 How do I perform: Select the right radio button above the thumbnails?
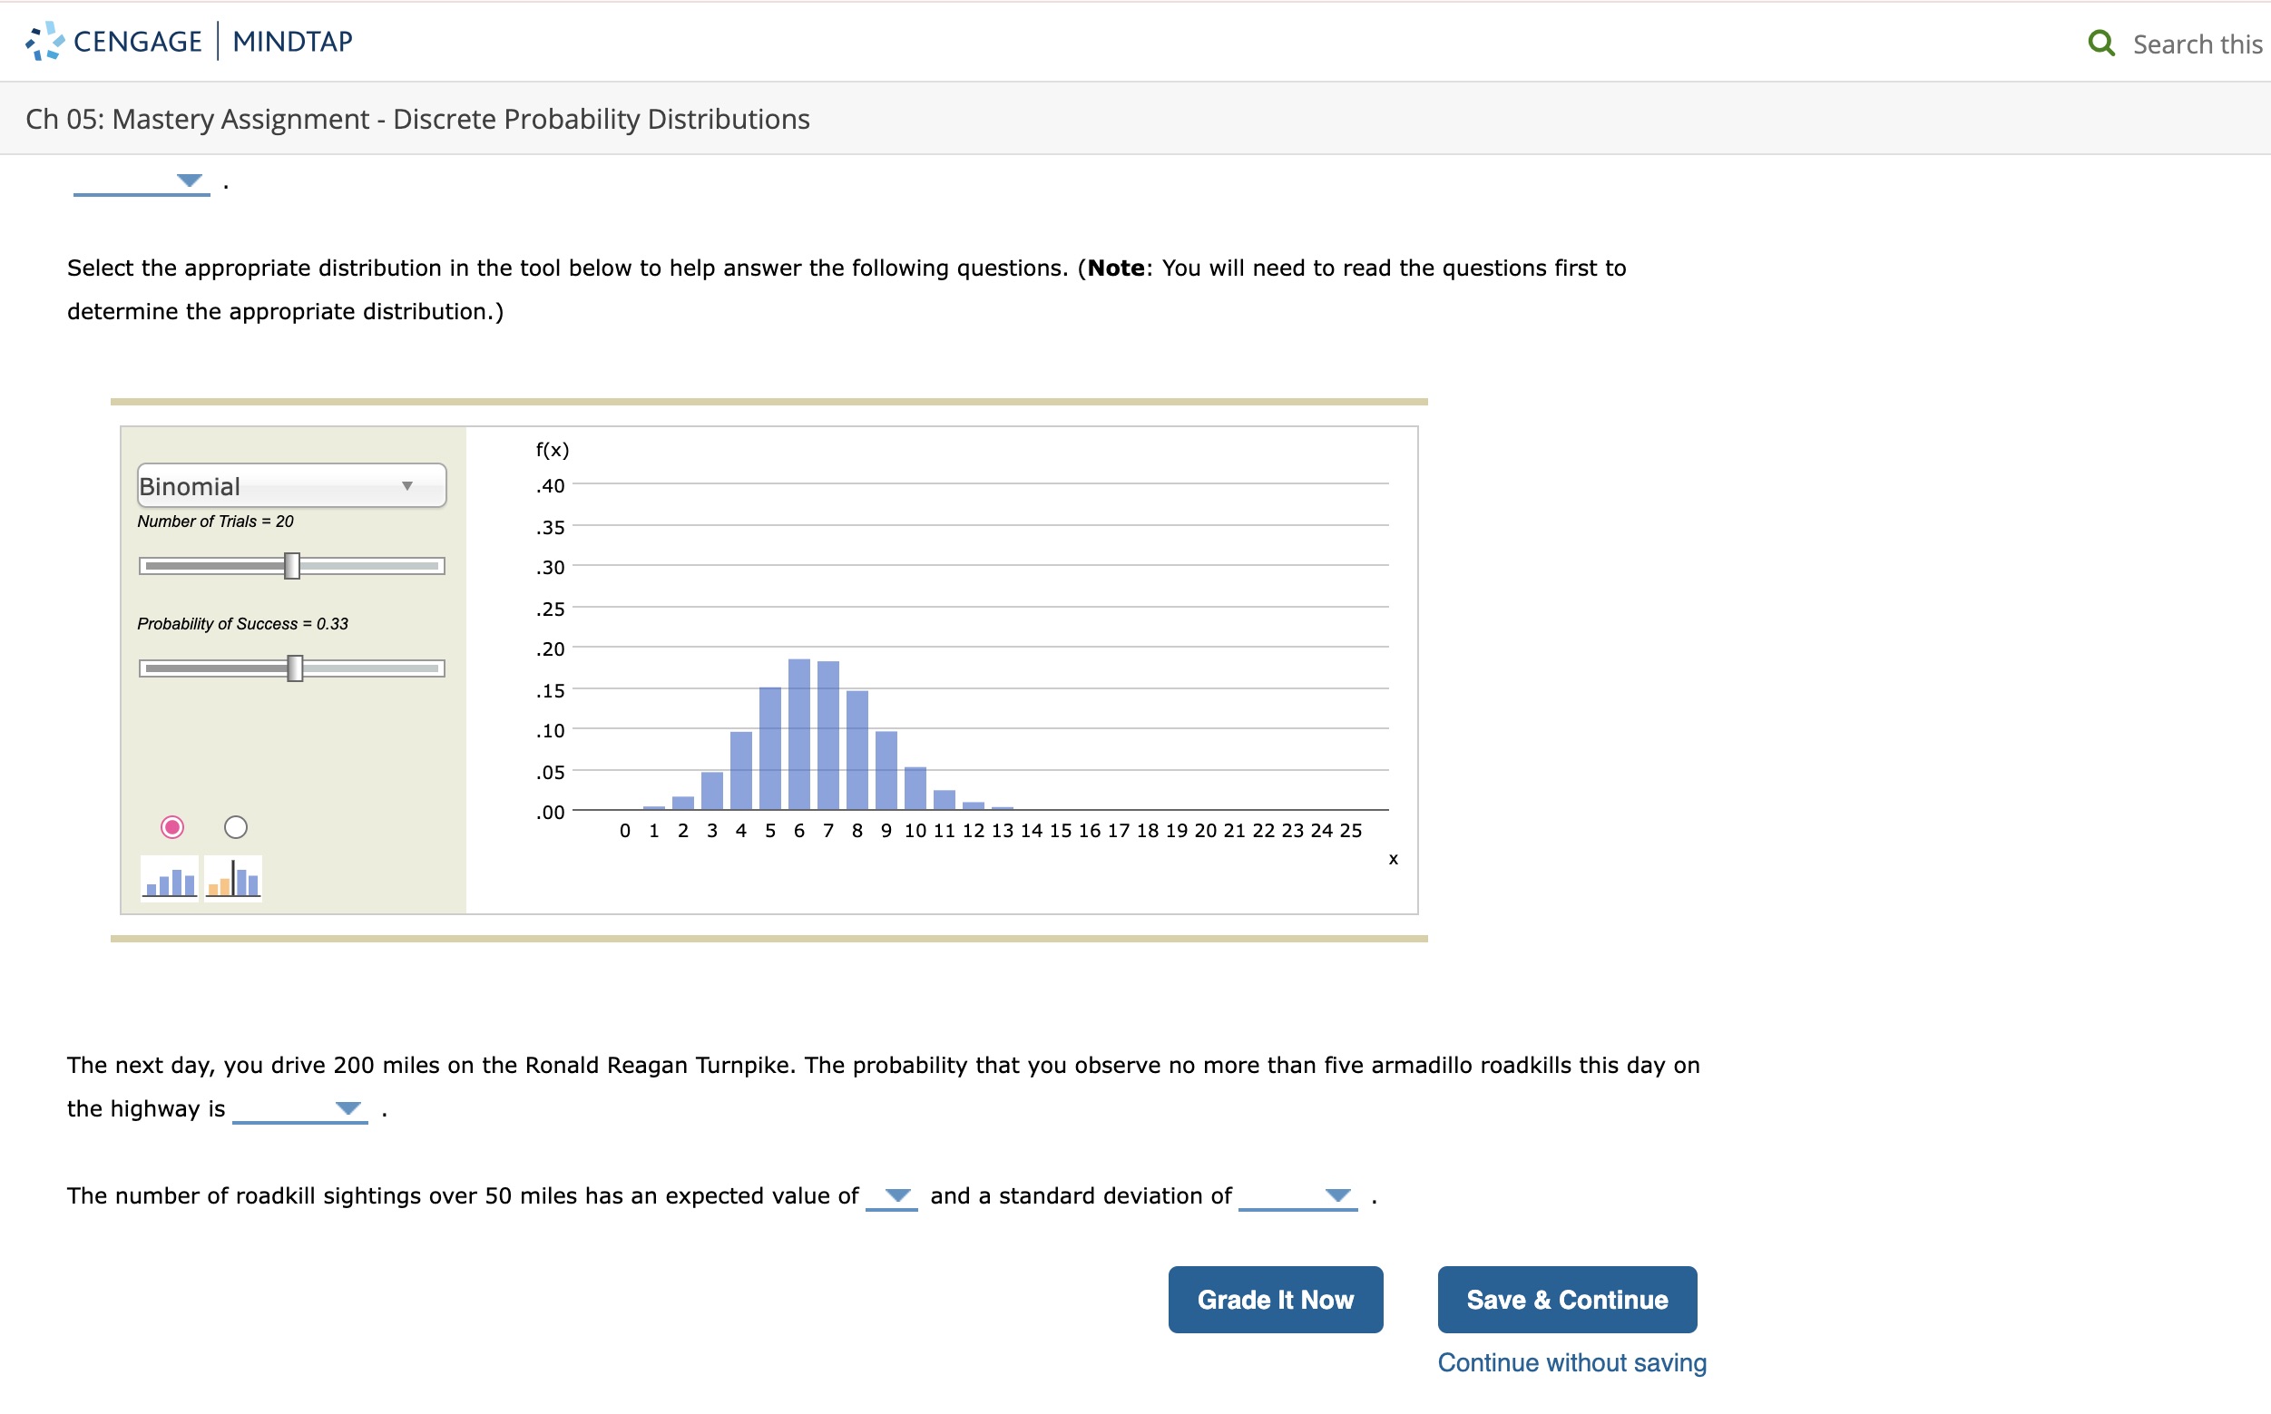[237, 826]
